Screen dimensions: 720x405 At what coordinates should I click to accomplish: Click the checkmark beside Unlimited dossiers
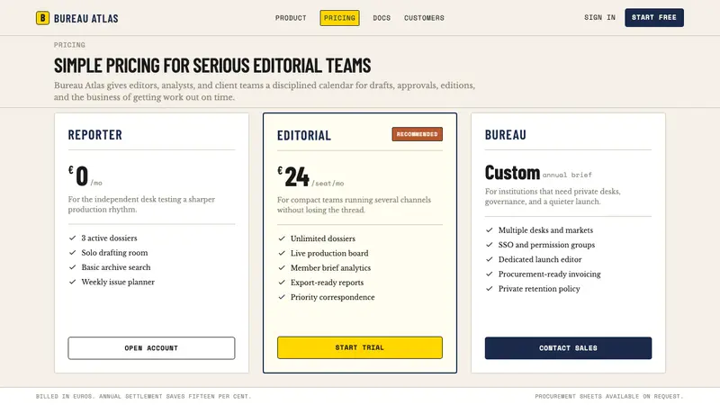point(282,238)
